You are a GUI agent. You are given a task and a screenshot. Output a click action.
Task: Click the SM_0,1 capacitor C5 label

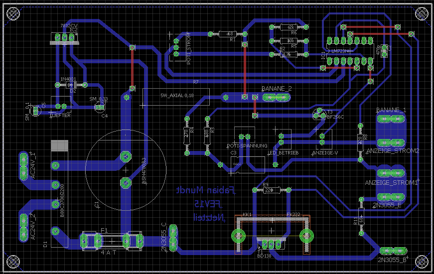[x=27, y=112]
